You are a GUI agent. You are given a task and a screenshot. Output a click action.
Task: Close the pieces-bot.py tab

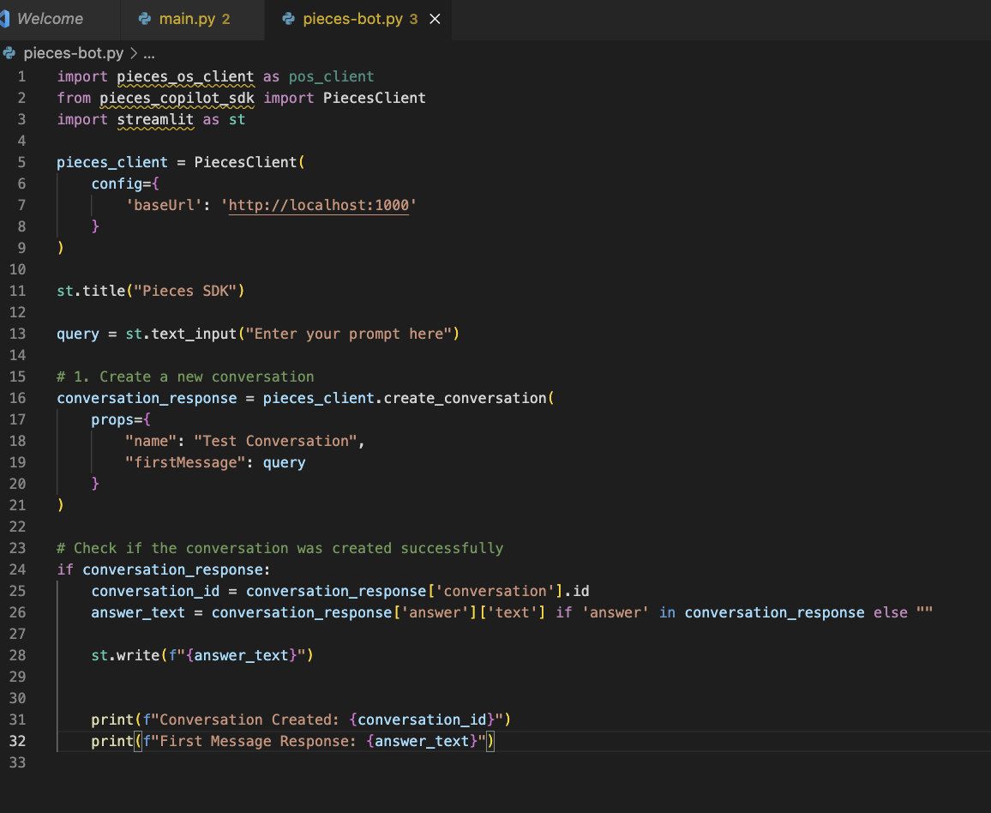(x=435, y=19)
